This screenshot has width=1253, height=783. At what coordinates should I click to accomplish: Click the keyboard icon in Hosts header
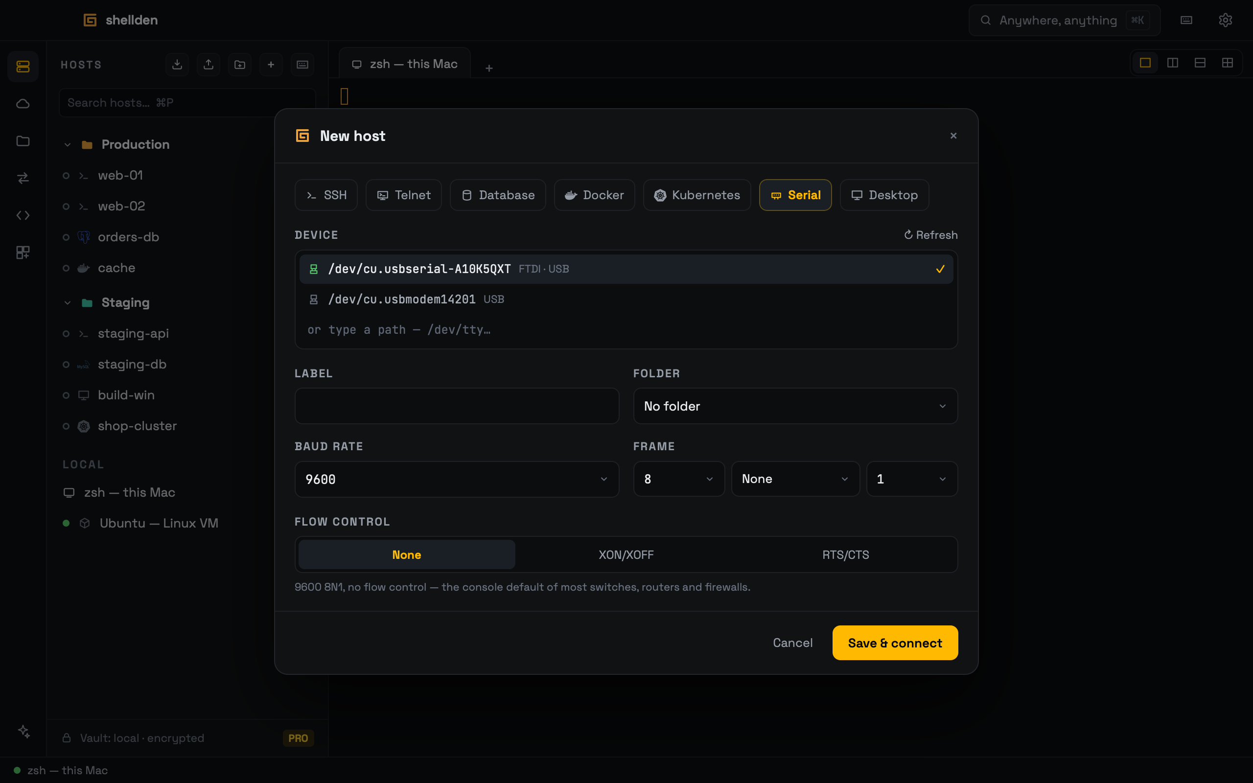click(x=302, y=65)
